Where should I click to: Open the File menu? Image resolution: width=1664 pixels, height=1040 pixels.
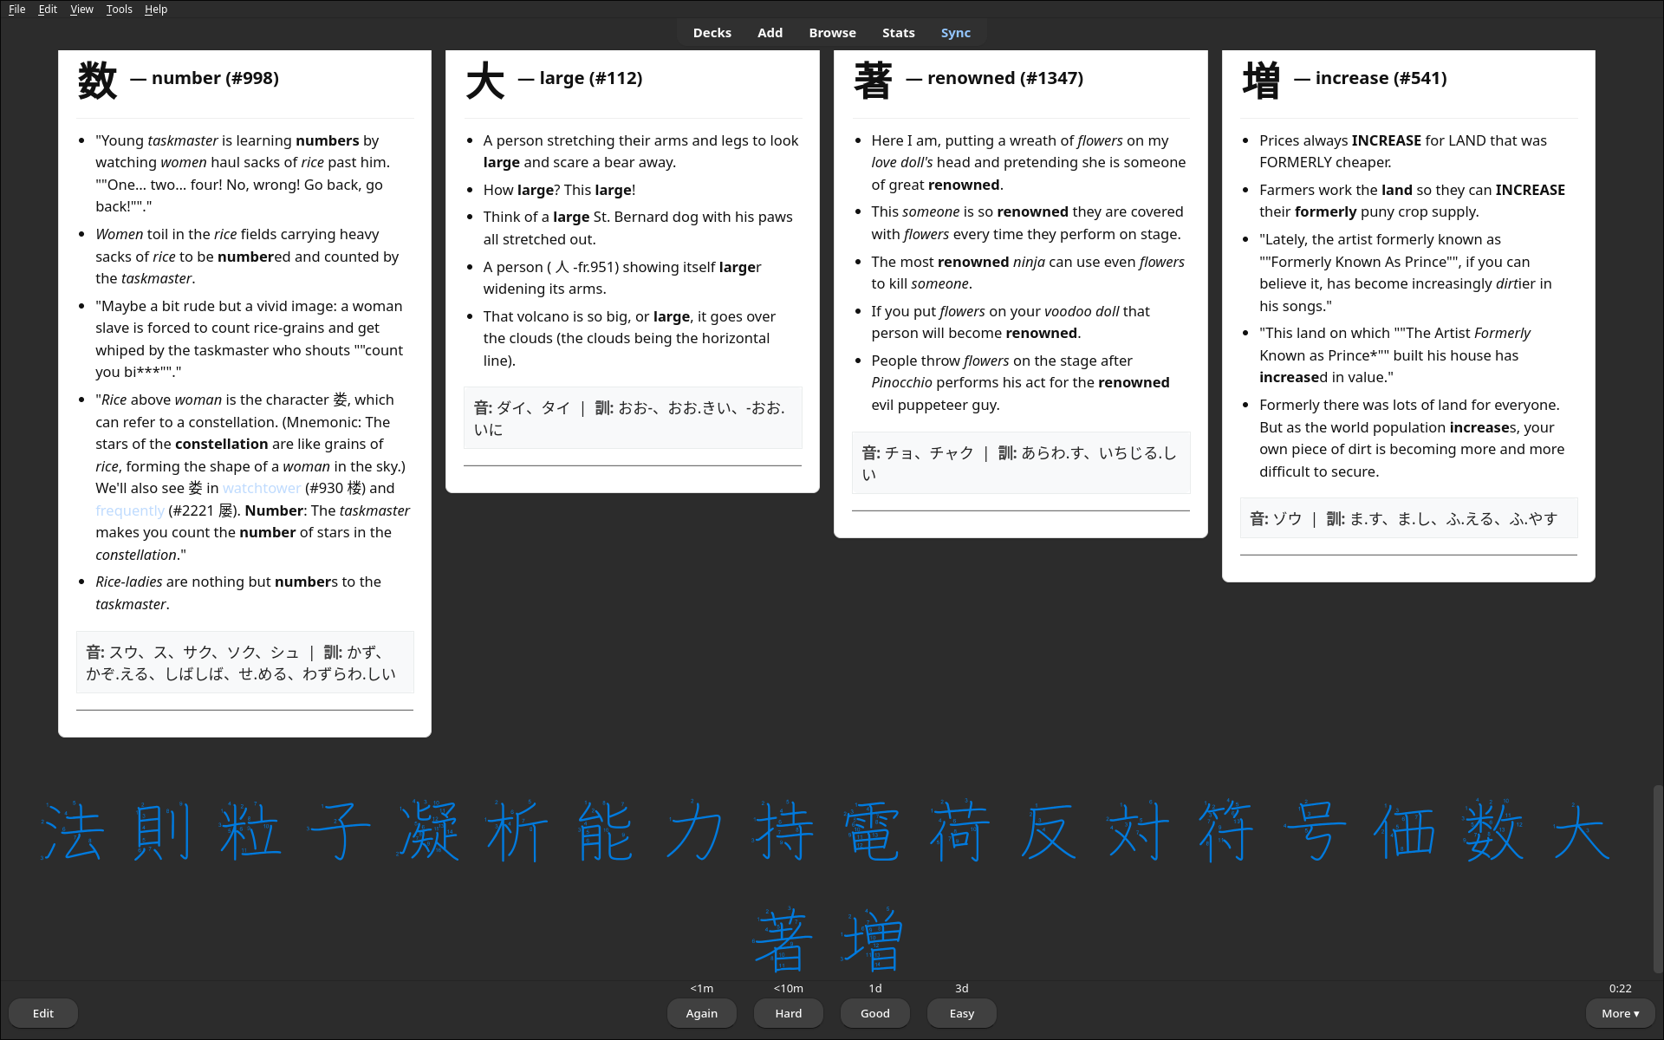17,10
